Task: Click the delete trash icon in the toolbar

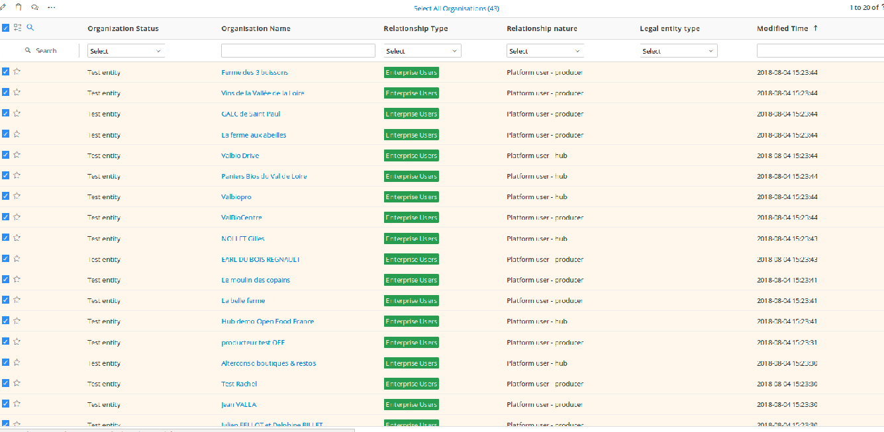Action: pyautogui.click(x=18, y=7)
